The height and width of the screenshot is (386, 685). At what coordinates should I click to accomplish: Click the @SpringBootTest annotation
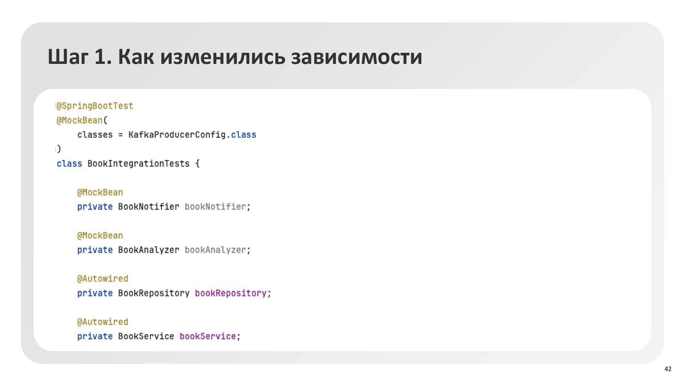point(95,106)
